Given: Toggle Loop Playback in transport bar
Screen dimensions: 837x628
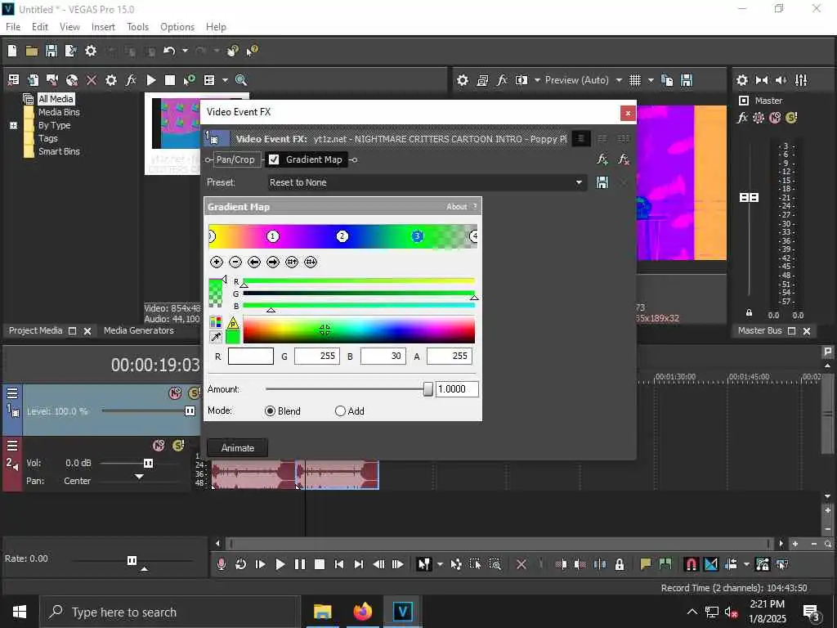Looking at the screenshot, I should pyautogui.click(x=241, y=564).
